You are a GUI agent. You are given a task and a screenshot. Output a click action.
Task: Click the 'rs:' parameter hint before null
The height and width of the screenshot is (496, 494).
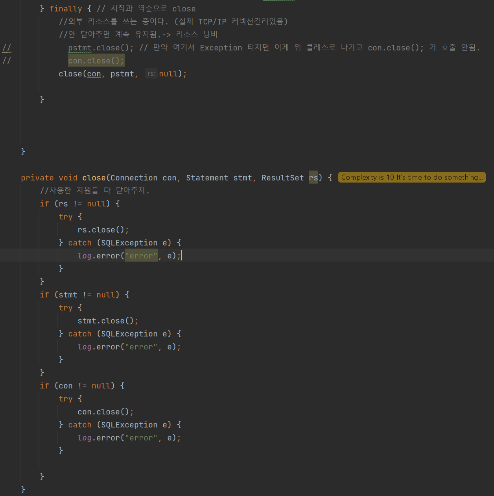pos(151,74)
